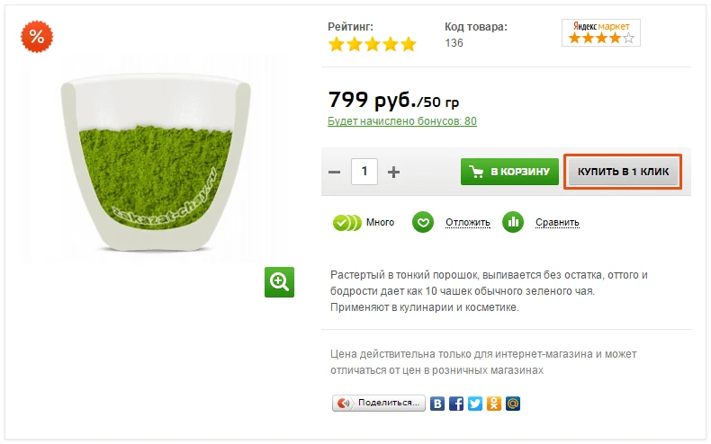The width and height of the screenshot is (711, 444).
Task: Buy now with Купить в 1 клик
Action: [x=623, y=172]
